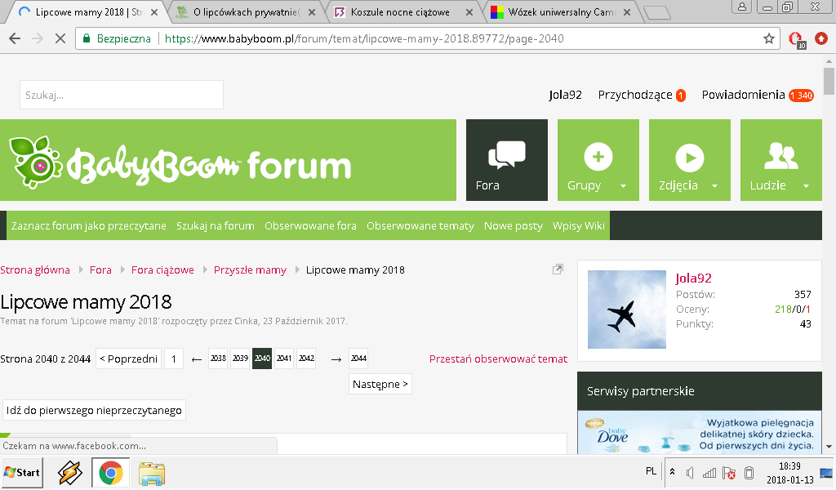The width and height of the screenshot is (836, 490).
Task: Bookmark this page with the star icon
Action: 768,38
